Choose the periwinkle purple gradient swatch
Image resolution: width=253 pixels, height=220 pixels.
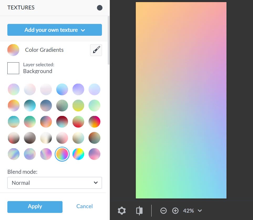tap(78, 89)
